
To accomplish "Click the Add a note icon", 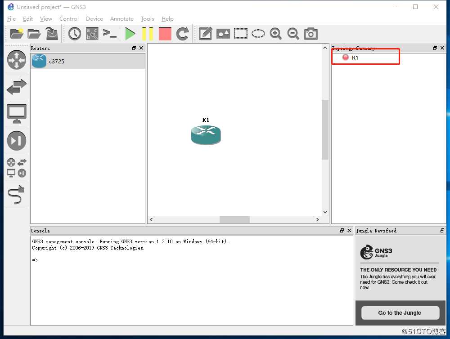I will pos(206,34).
